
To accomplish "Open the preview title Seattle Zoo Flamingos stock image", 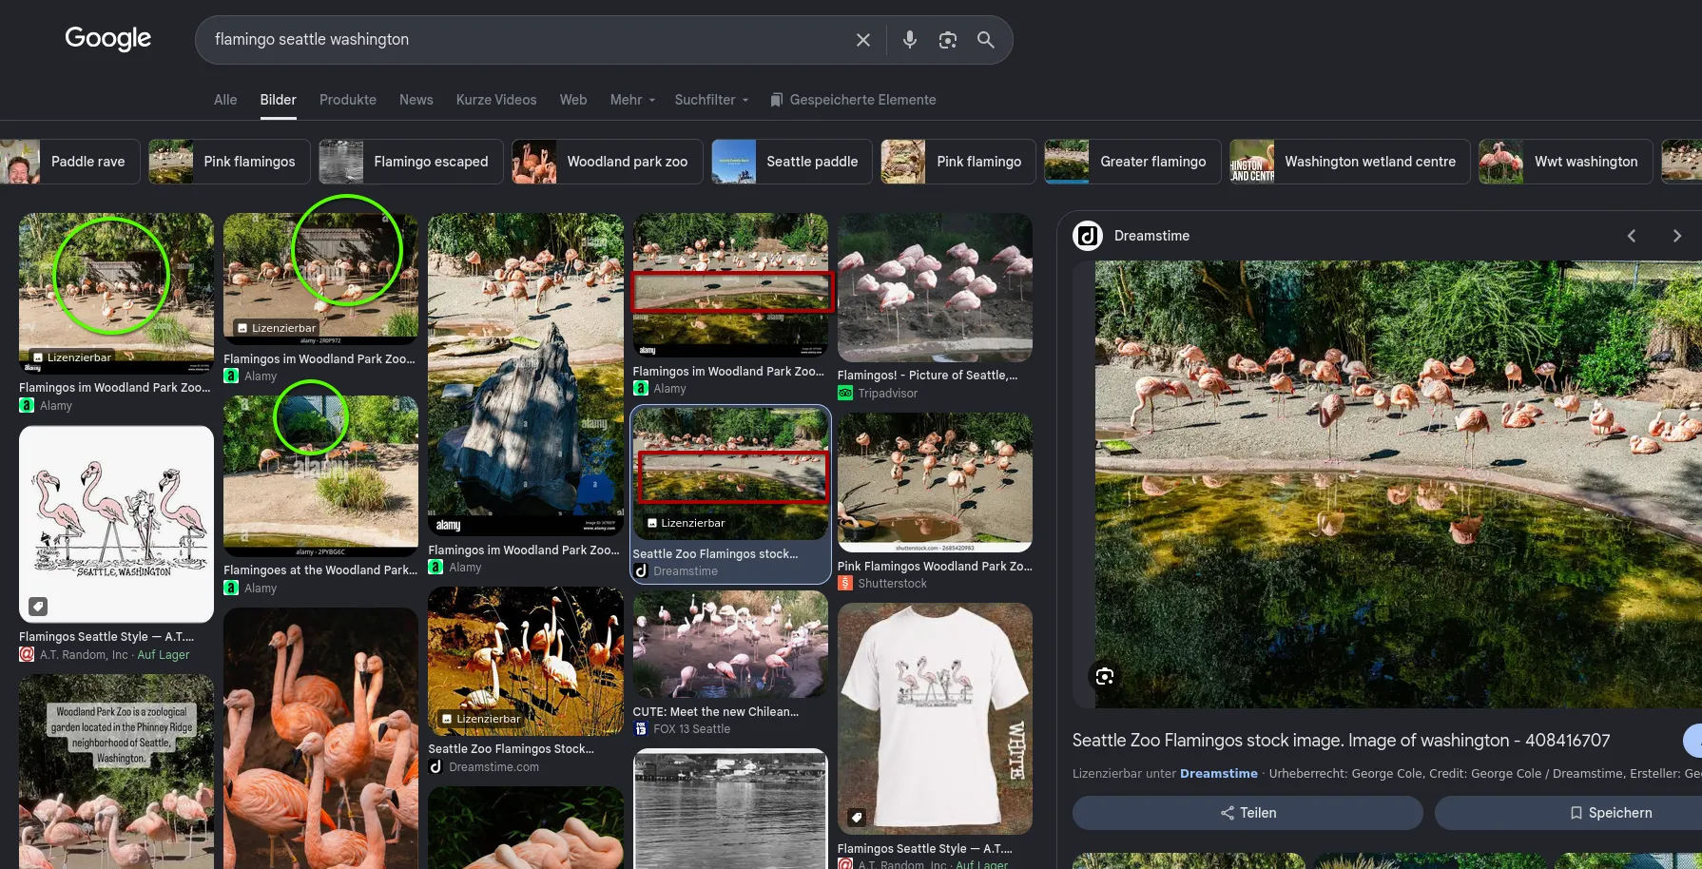I will 1342,740.
